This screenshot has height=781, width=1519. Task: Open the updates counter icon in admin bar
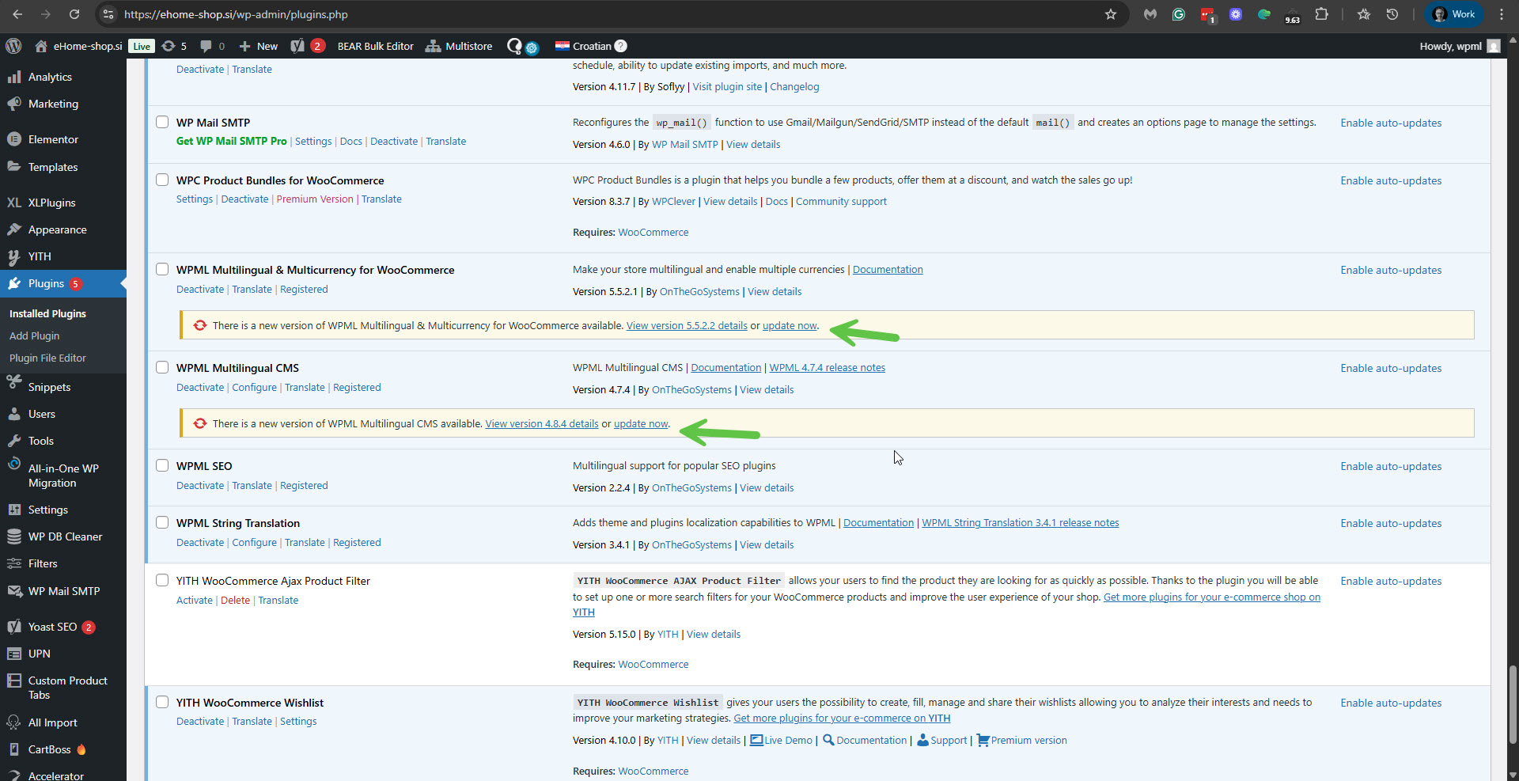point(174,46)
